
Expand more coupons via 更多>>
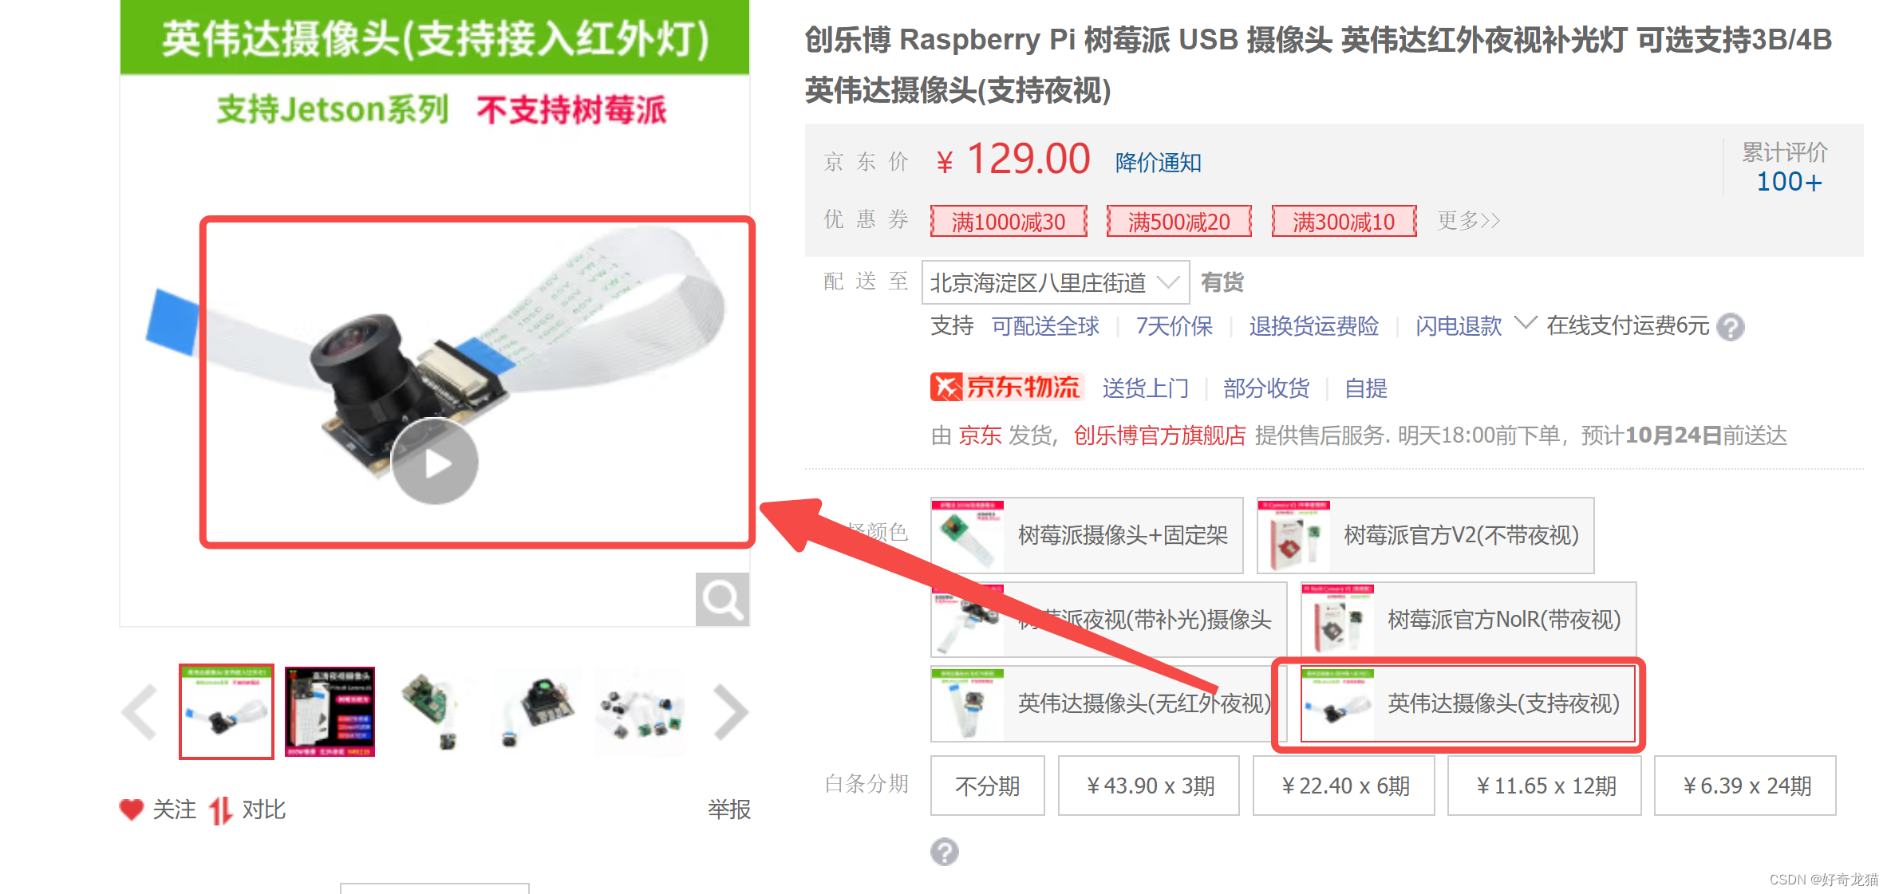(x=1468, y=221)
